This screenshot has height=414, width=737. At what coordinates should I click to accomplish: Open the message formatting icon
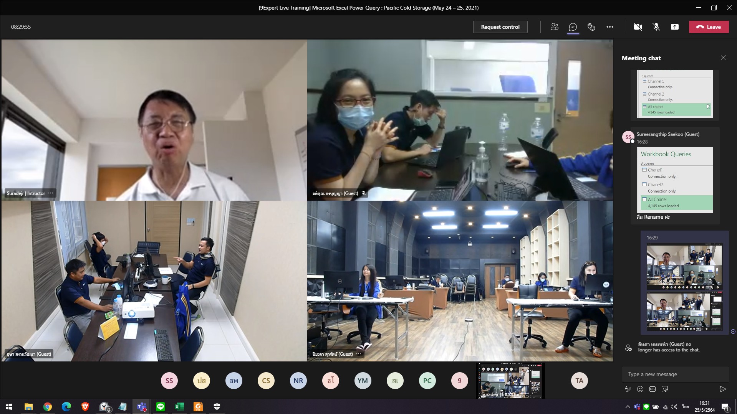click(x=628, y=389)
